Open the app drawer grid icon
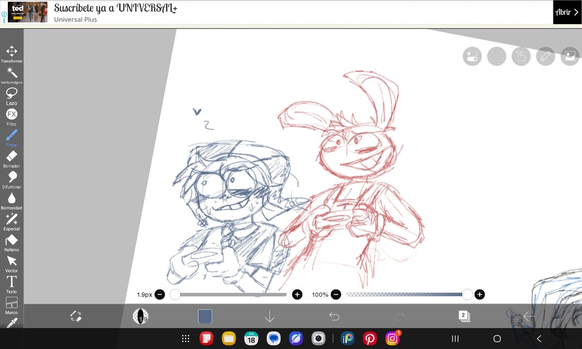582x349 pixels. [185, 339]
